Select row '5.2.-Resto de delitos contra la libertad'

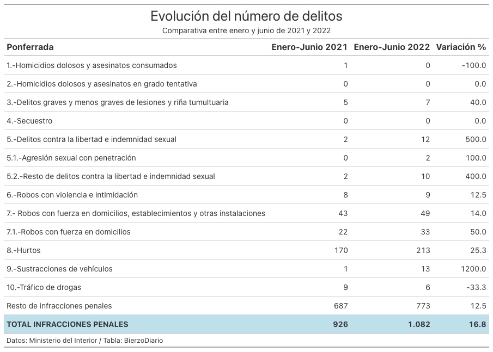(x=246, y=176)
